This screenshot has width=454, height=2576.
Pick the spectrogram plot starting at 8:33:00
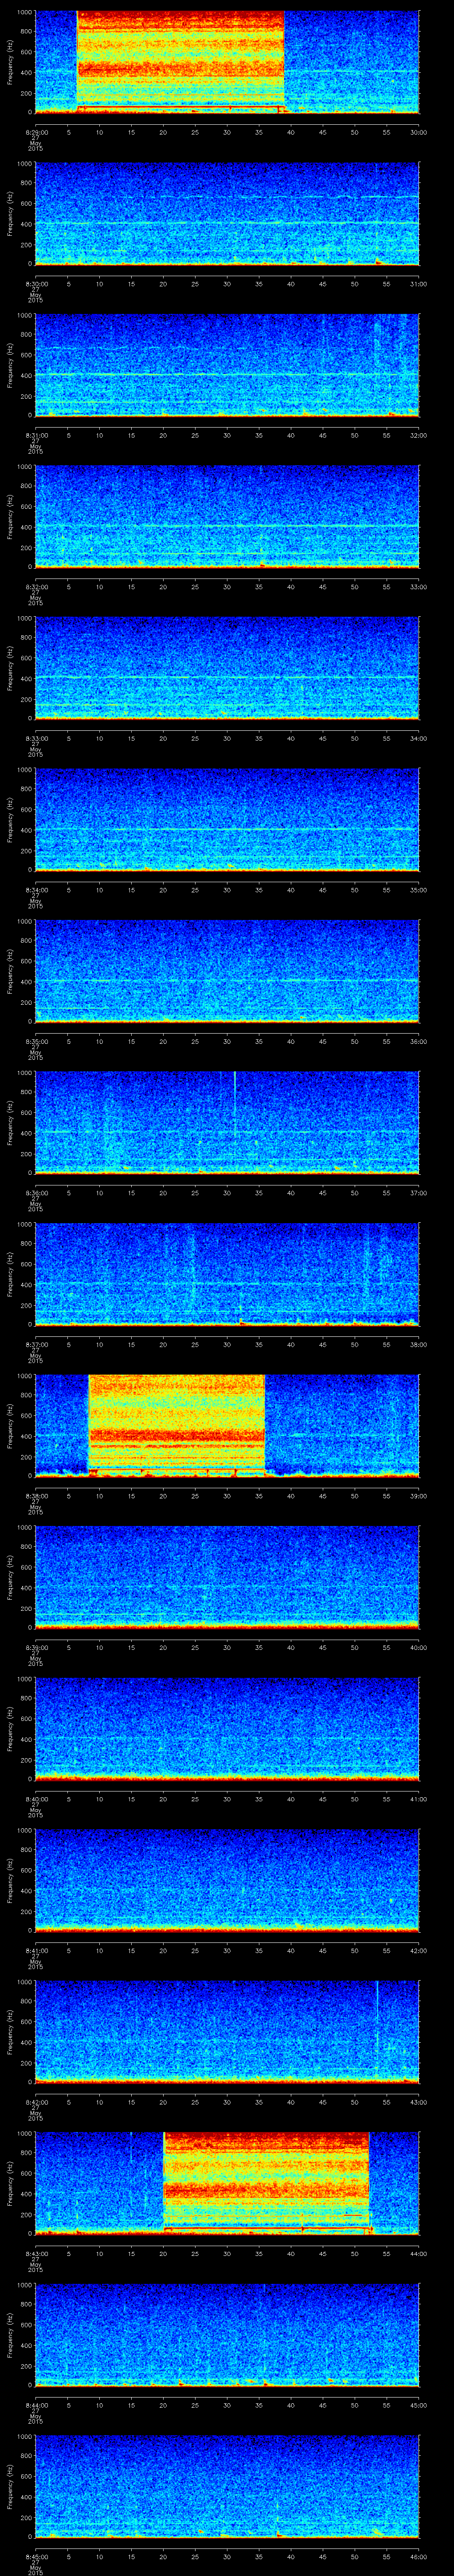click(227, 668)
